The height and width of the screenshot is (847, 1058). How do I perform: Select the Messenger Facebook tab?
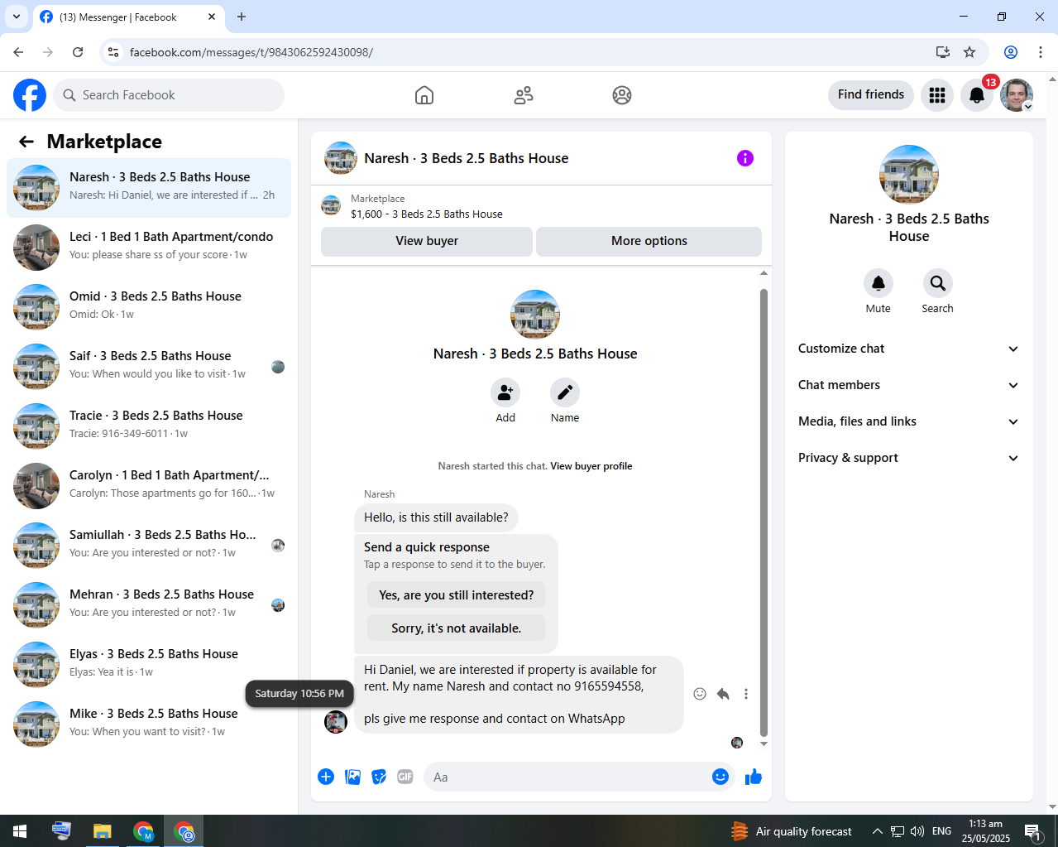click(x=128, y=17)
